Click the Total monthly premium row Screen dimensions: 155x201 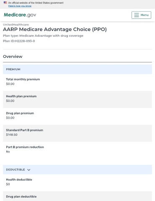point(77,82)
